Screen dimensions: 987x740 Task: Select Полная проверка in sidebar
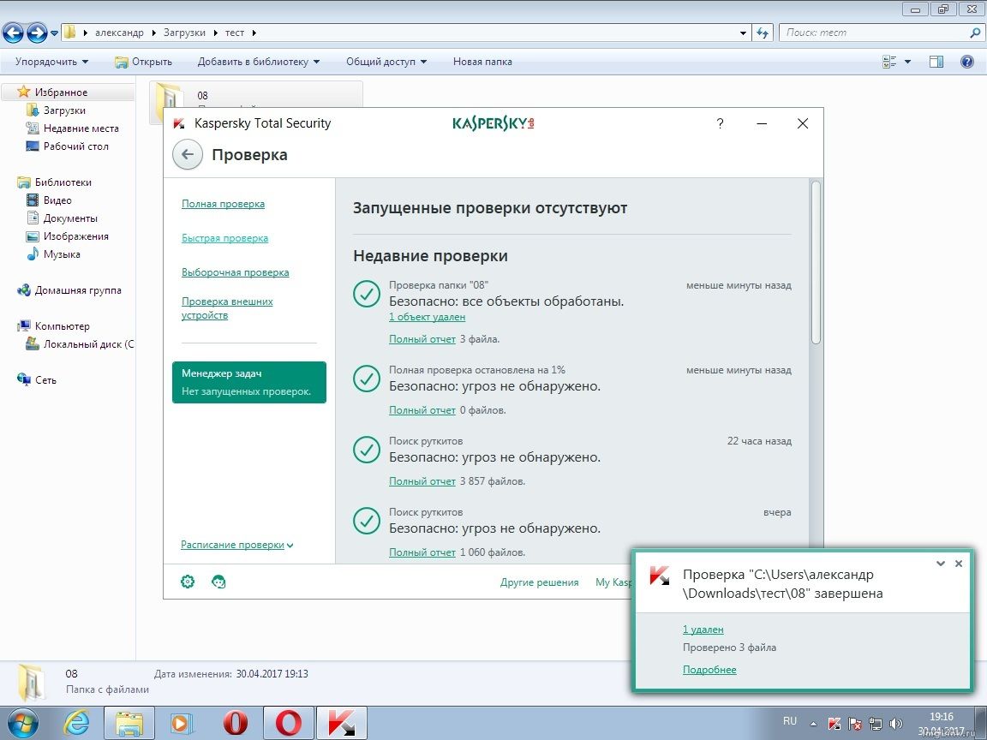pos(223,204)
